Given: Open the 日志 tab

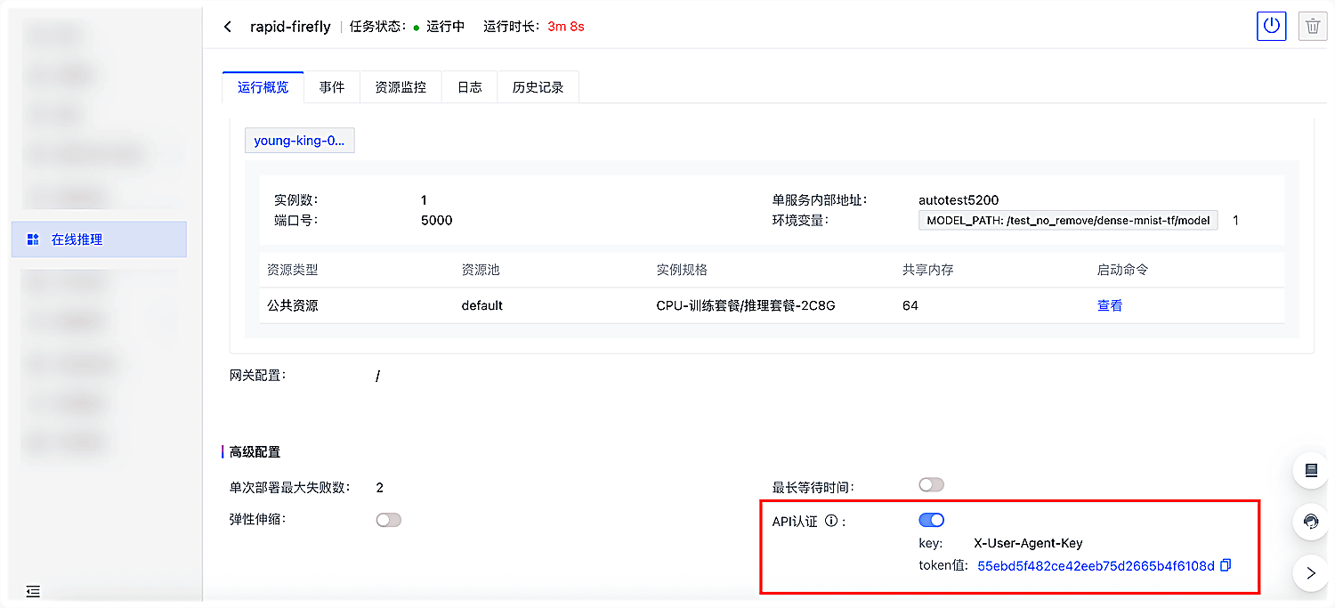Looking at the screenshot, I should [470, 87].
